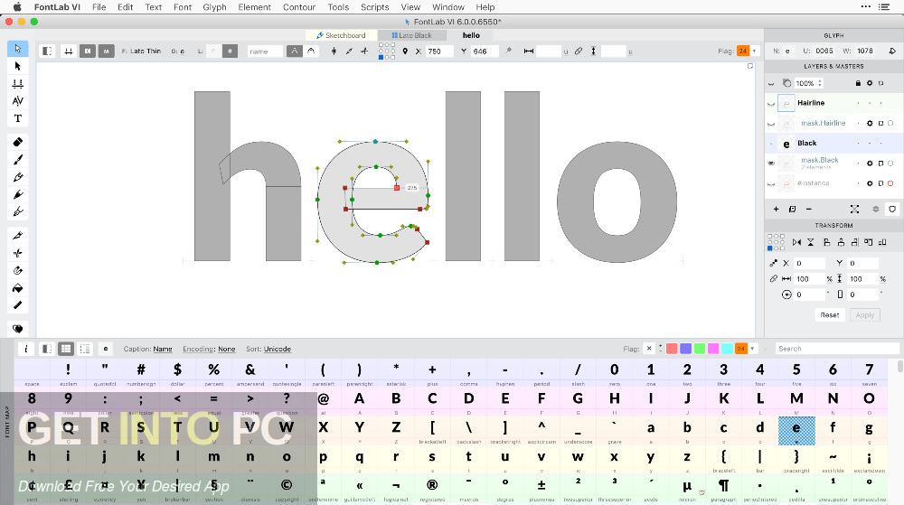This screenshot has height=505, width=904.
Task: Toggle list view in font map bar
Action: click(85, 349)
